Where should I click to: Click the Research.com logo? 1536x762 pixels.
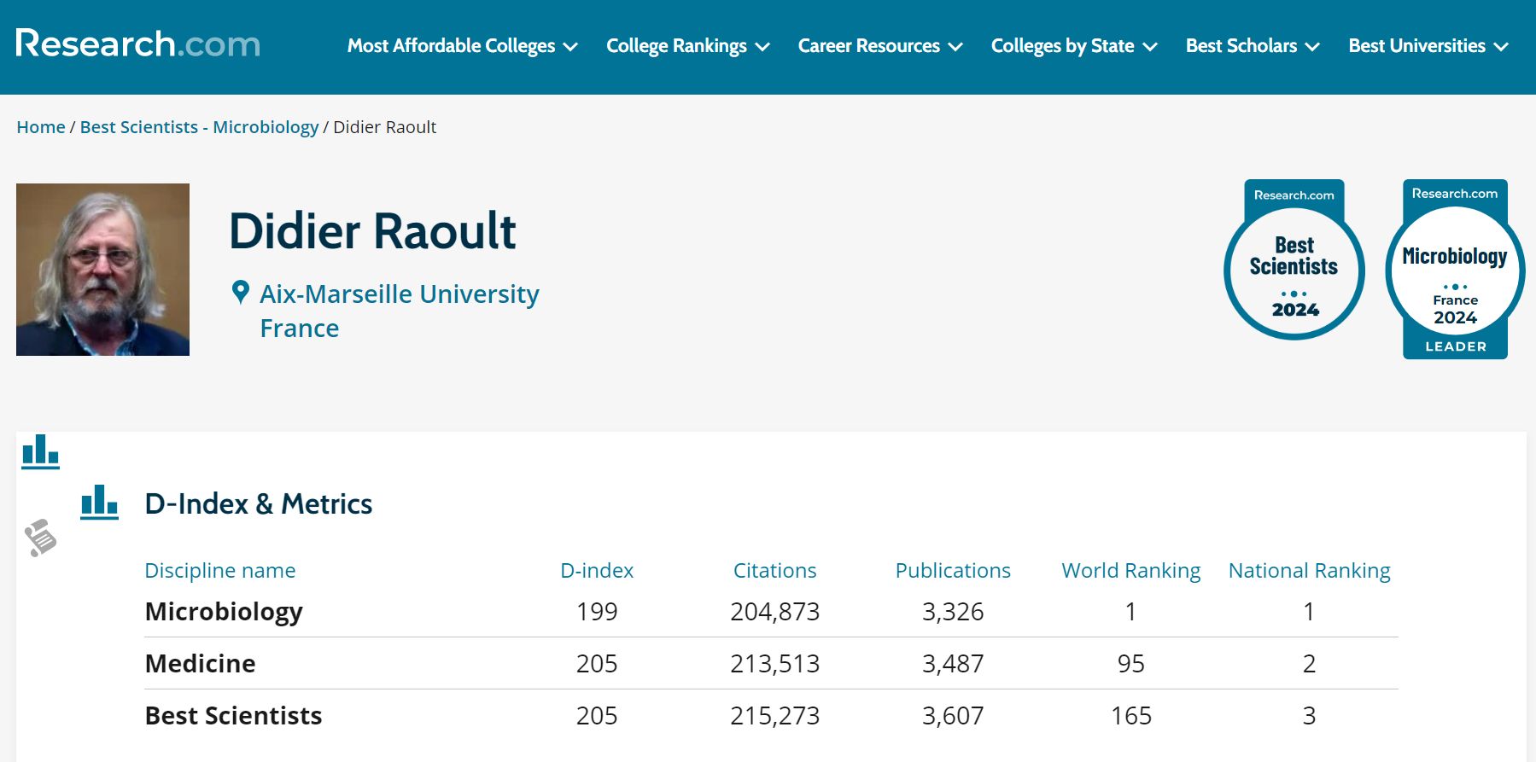tap(137, 44)
